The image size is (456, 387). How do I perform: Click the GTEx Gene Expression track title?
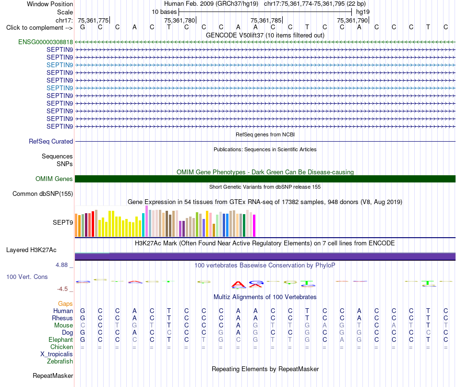[265, 202]
